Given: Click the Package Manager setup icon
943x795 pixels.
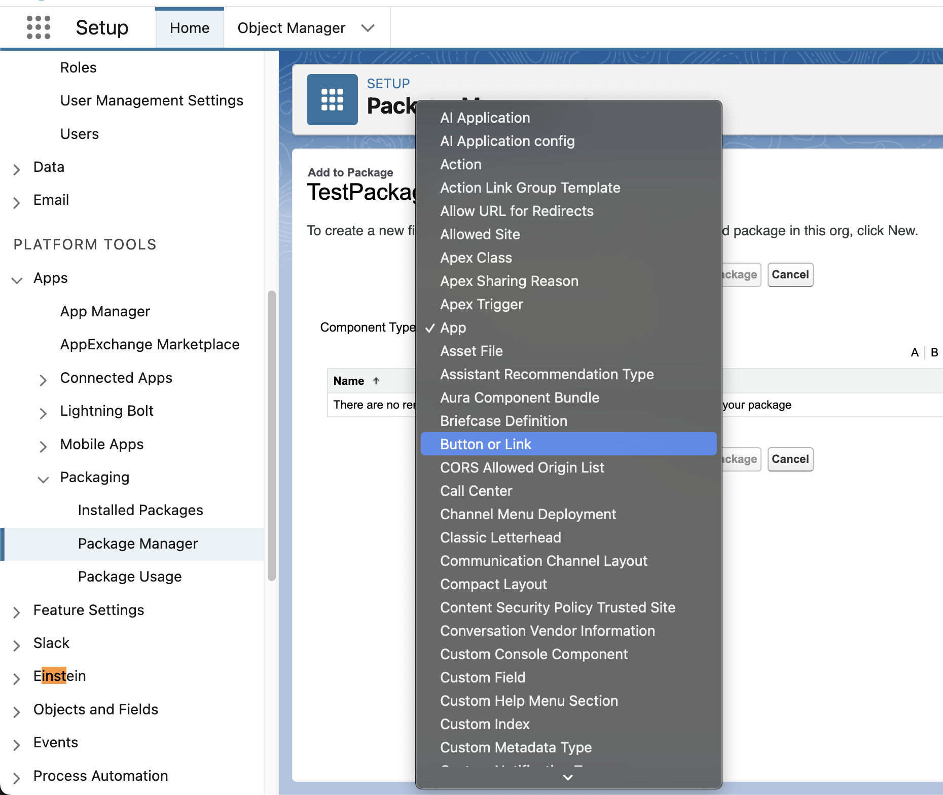Looking at the screenshot, I should (x=332, y=99).
